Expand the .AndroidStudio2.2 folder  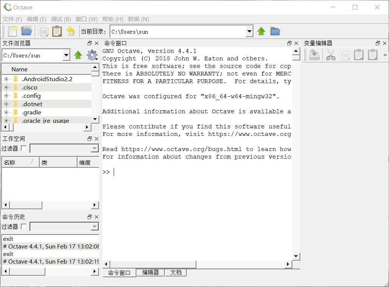click(6, 79)
